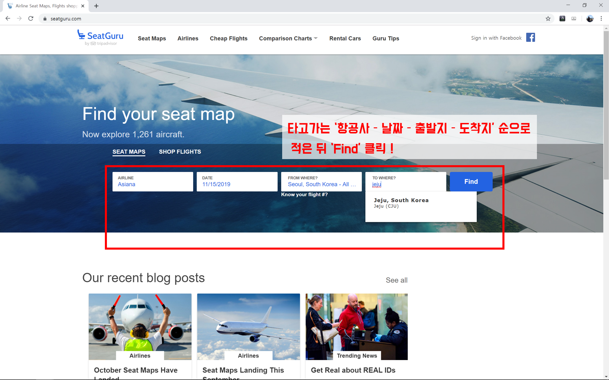Open the Chrome profile avatar
609x380 pixels.
[x=590, y=19]
